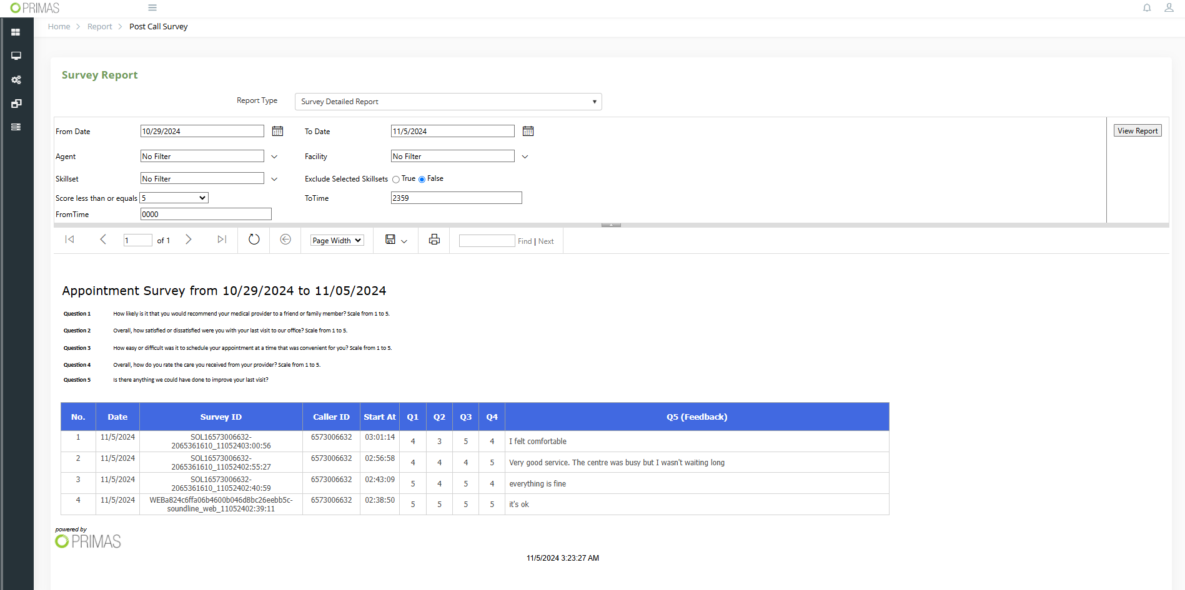The height and width of the screenshot is (590, 1185).
Task: Expand the Report Type dropdown
Action: click(x=448, y=102)
